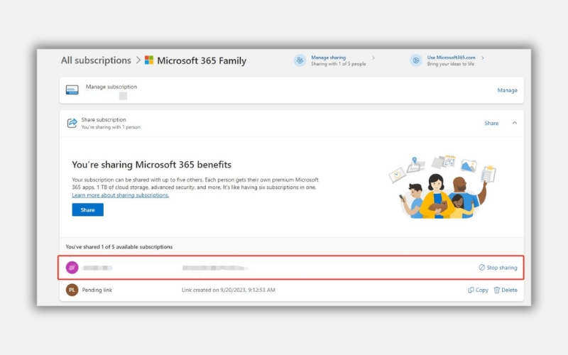Collapse the Share subscription section
568x355 pixels.
(514, 123)
